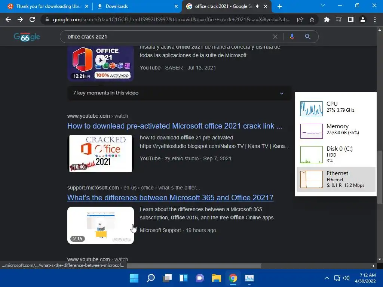Click Microsoft Support 19 hours ago text
This screenshot has height=287, width=383.
point(178,230)
